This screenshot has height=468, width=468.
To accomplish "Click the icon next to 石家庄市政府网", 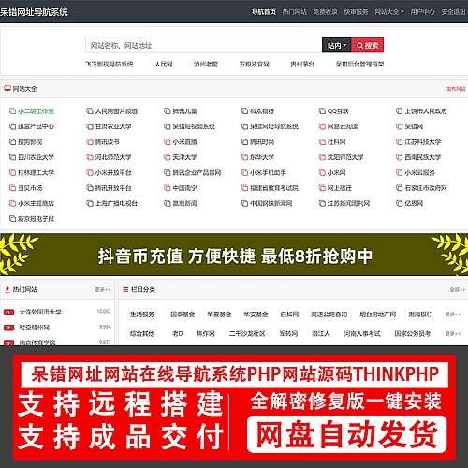I will pyautogui.click(x=400, y=188).
